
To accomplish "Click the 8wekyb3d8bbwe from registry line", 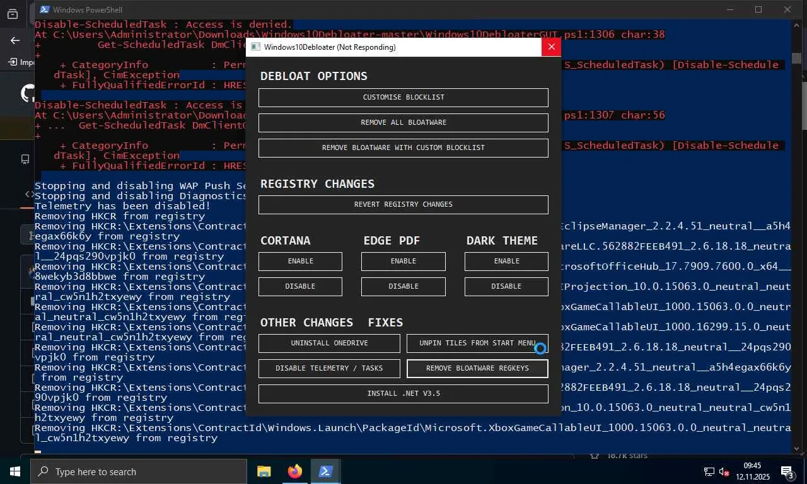I will coord(120,277).
